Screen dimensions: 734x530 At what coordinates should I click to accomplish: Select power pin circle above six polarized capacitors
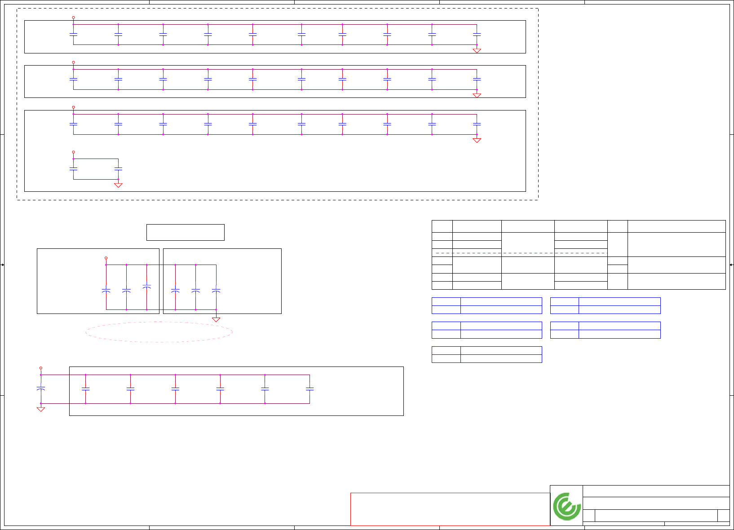click(106, 258)
